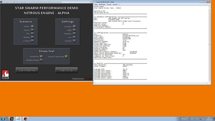Viewport: 215px width, 121px height.
Task: Click the 'Settings' panel heading
Action: tap(68, 22)
